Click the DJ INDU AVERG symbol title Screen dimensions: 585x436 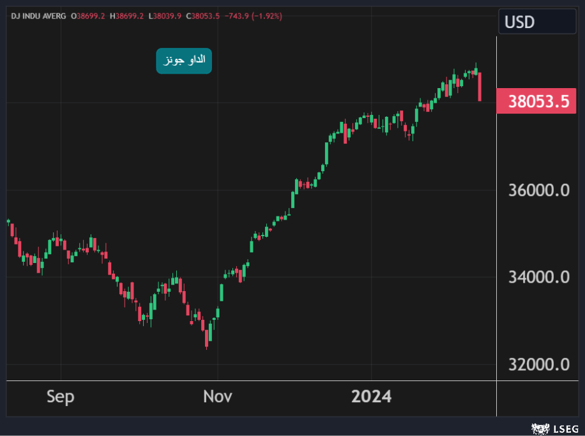[38, 16]
